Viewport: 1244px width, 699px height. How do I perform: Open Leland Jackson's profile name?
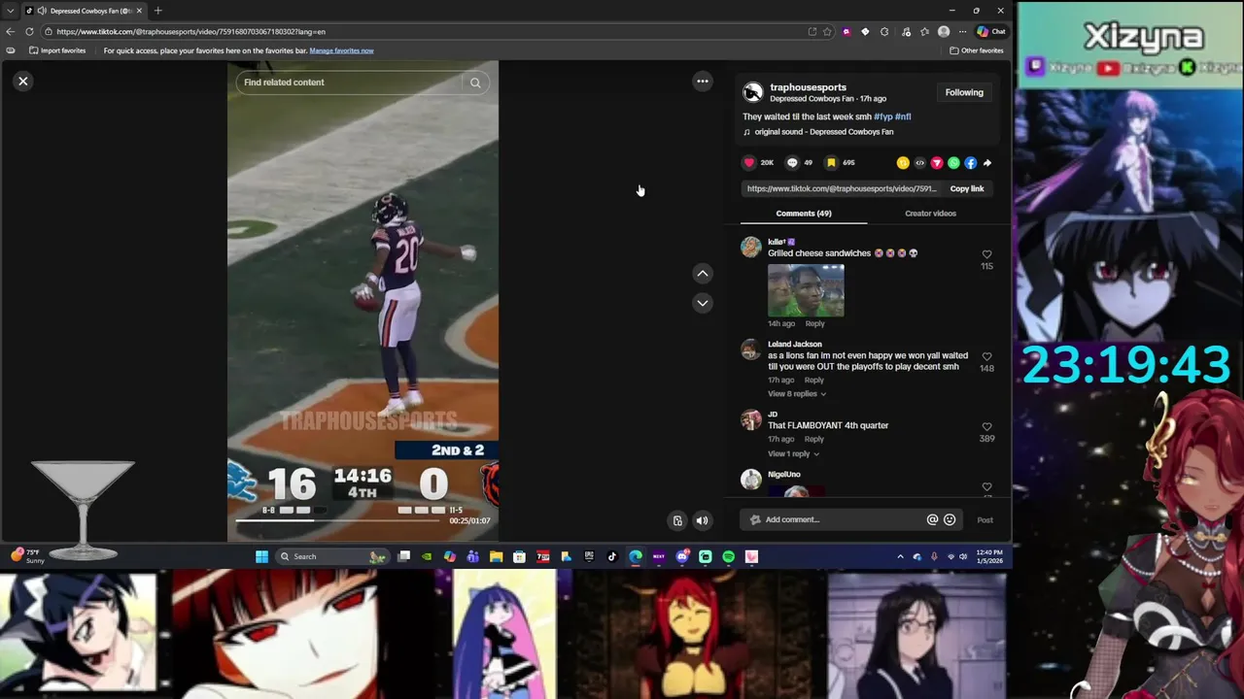coord(795,344)
